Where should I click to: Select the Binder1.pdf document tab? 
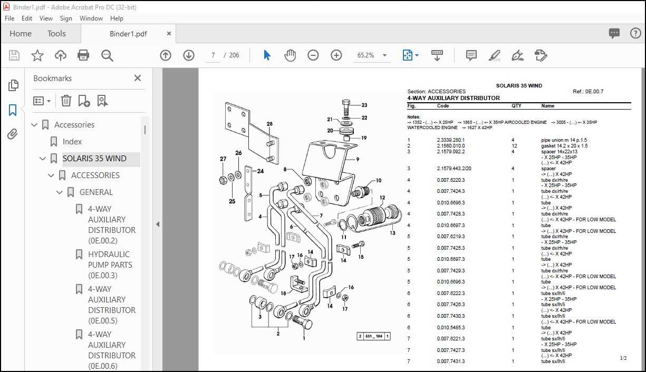pyautogui.click(x=128, y=34)
